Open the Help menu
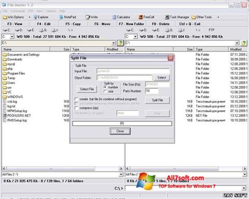The width and height of the screenshot is (249, 199). [62, 11]
